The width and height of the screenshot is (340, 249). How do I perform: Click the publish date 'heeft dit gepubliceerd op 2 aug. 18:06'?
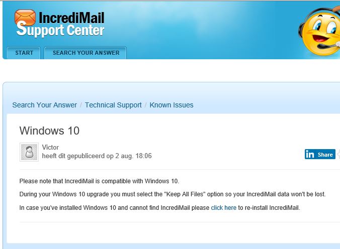(x=97, y=156)
